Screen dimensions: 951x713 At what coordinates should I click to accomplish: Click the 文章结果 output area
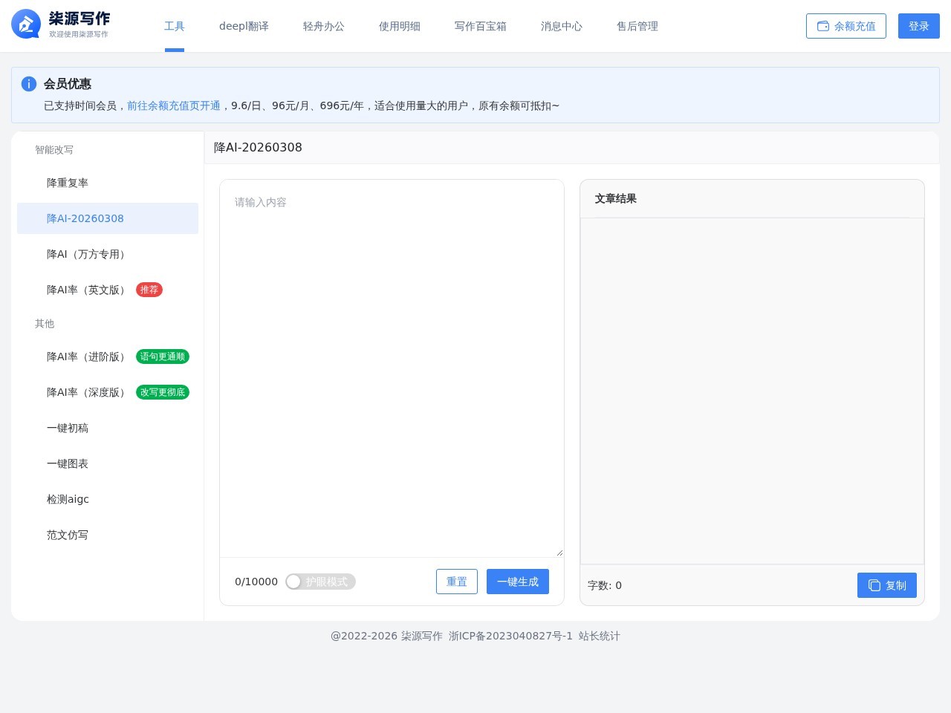(752, 391)
